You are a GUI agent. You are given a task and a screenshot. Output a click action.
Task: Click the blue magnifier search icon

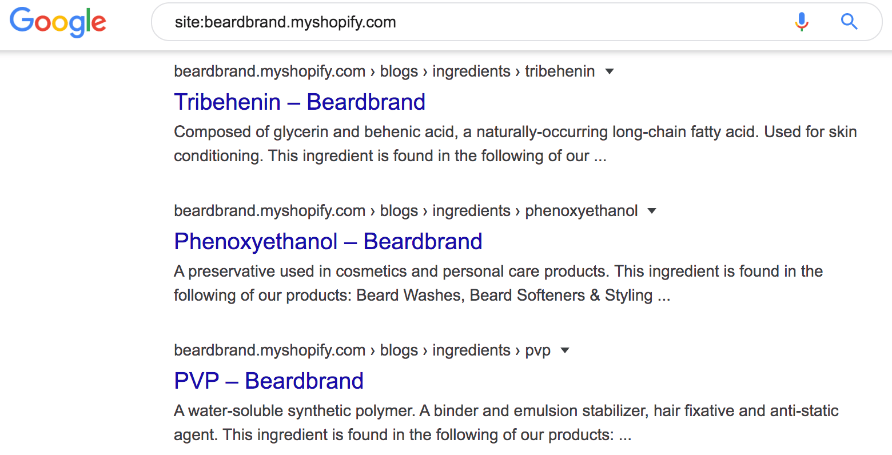(x=849, y=22)
